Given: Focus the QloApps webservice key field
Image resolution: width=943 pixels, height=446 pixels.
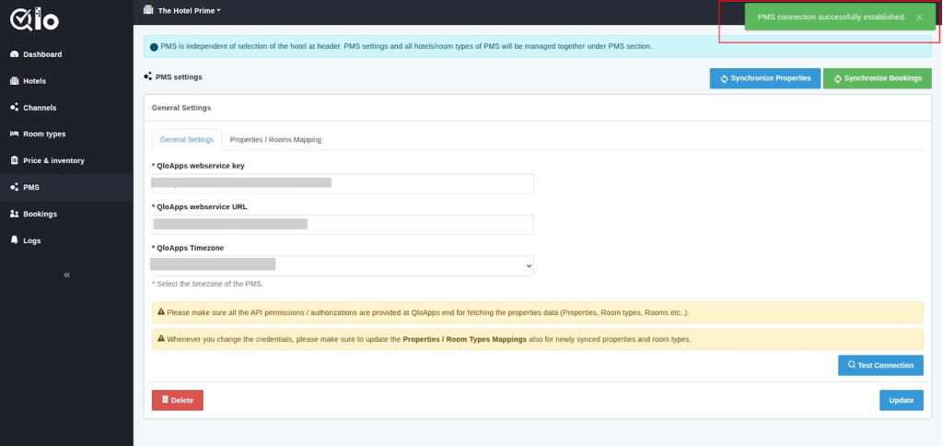Looking at the screenshot, I should (x=343, y=183).
